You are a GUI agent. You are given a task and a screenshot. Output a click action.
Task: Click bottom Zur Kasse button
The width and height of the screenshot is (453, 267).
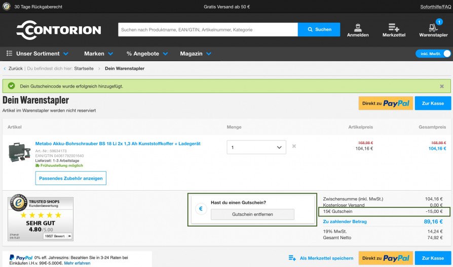(x=433, y=258)
